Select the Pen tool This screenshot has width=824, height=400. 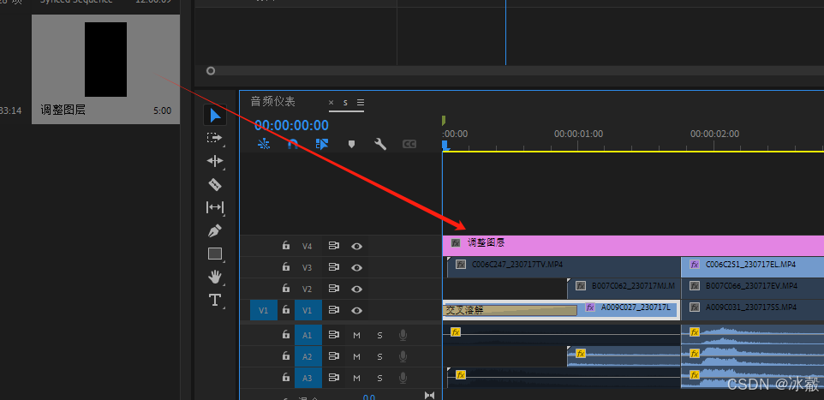coord(214,230)
